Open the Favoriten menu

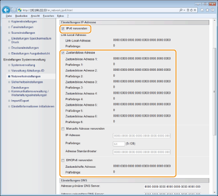click(x=49, y=16)
